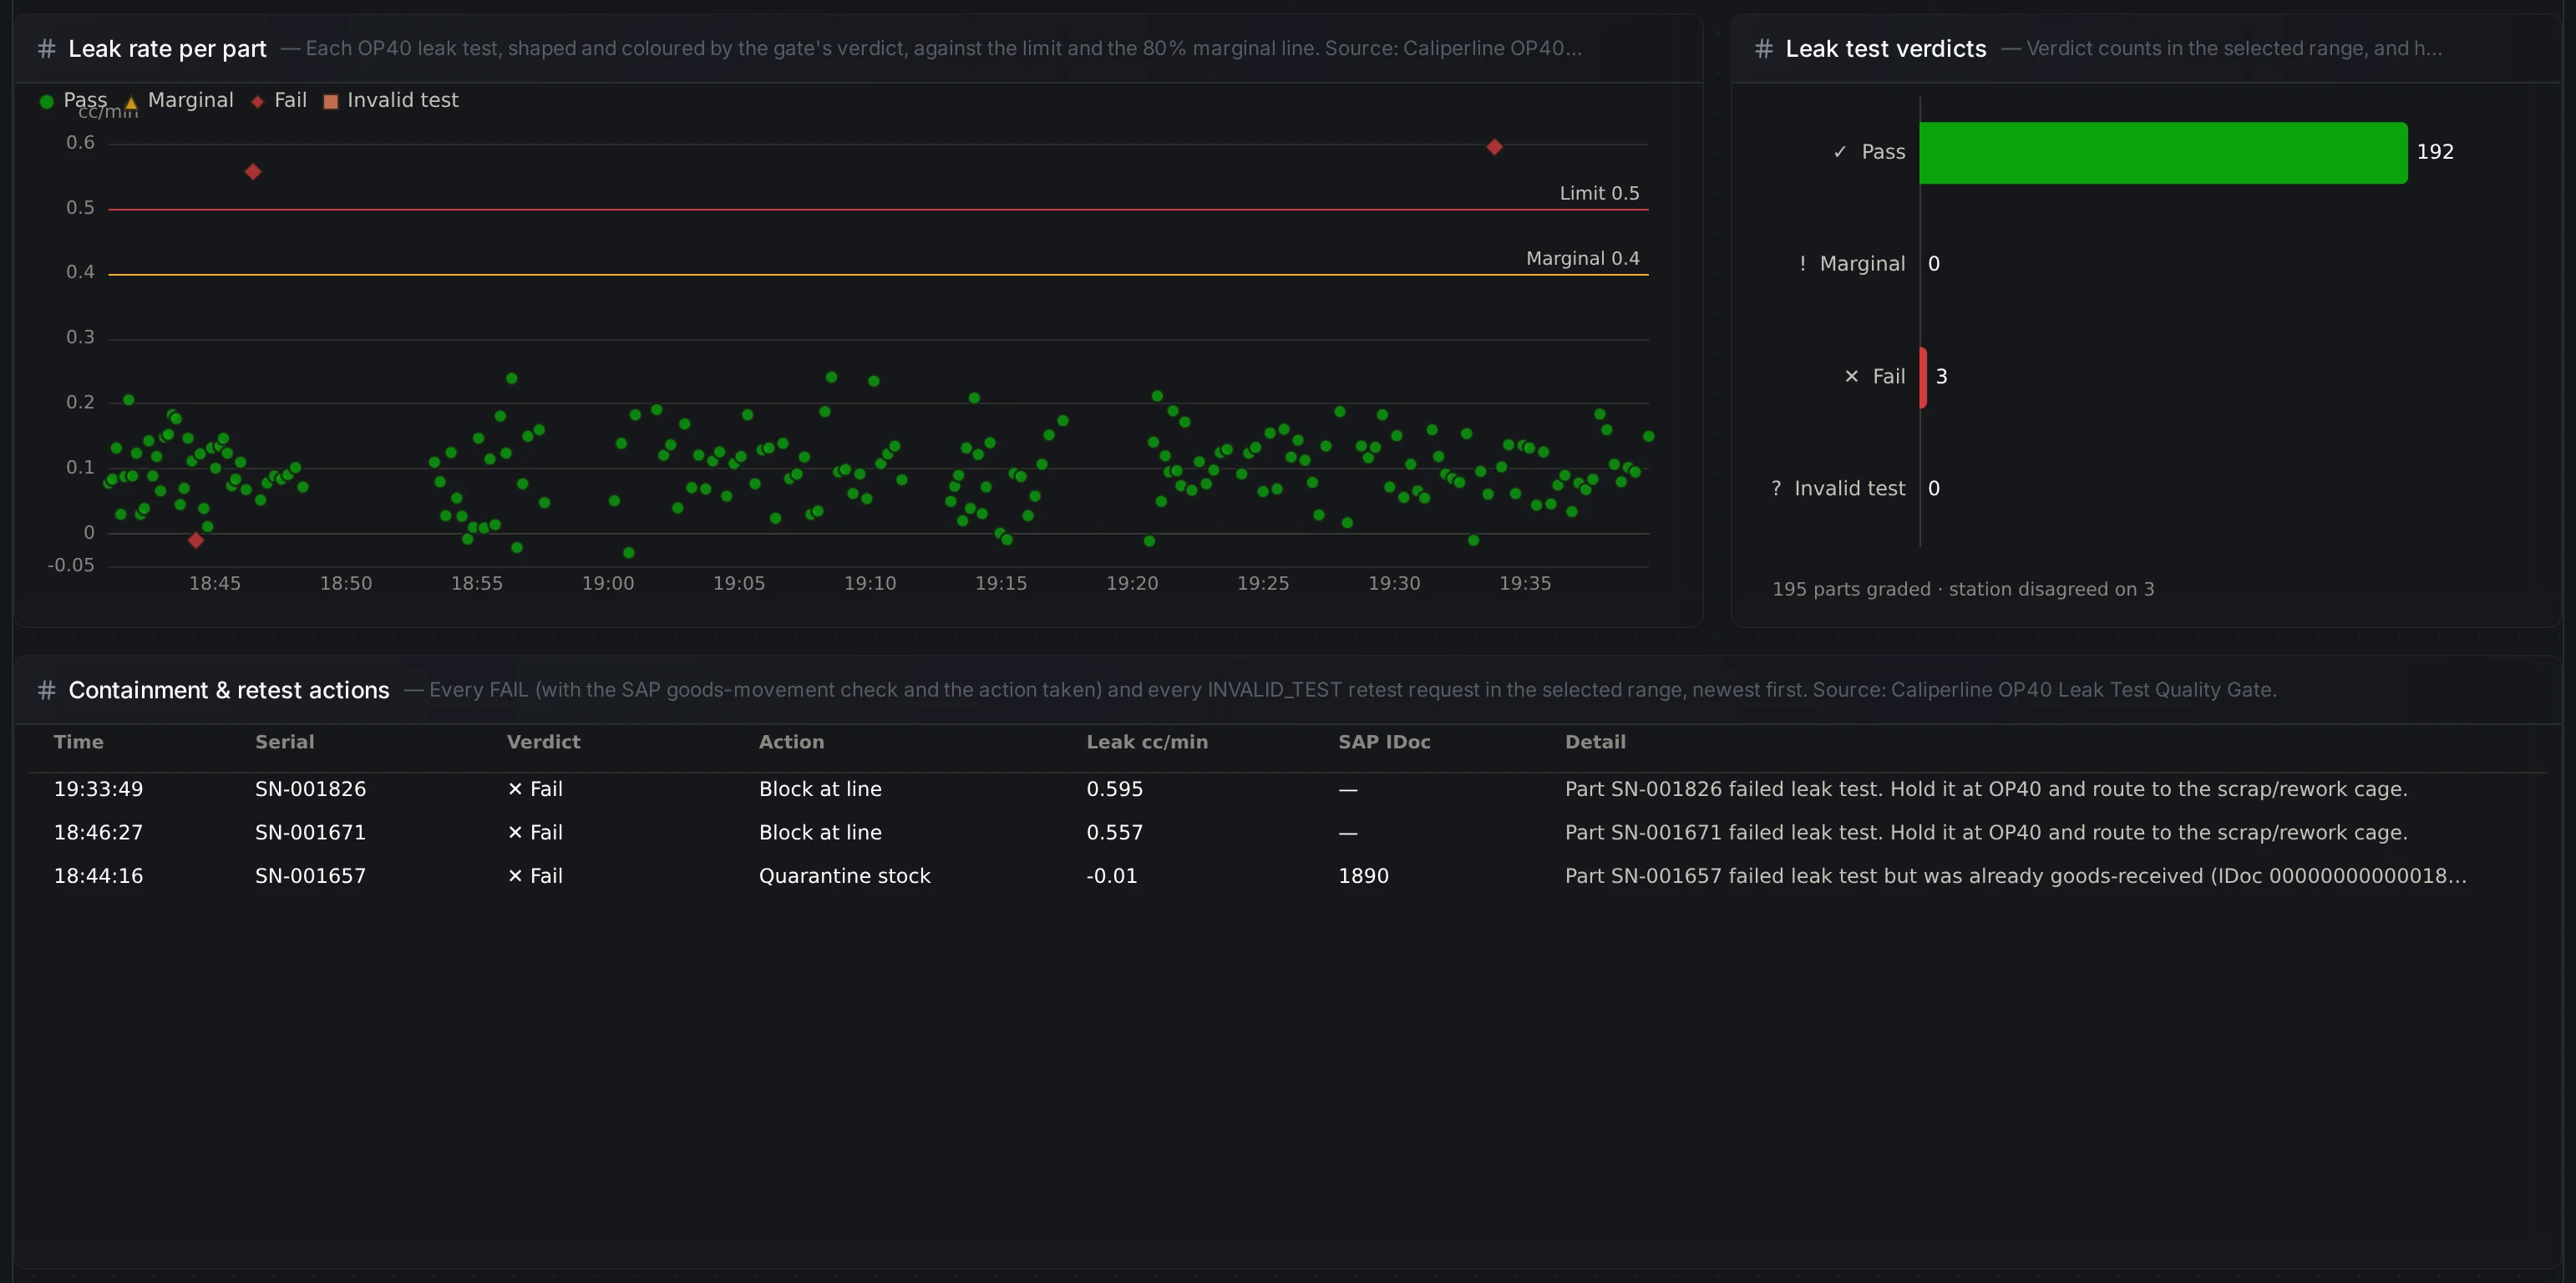
Task: Sort by the Action column header
Action: (792, 742)
